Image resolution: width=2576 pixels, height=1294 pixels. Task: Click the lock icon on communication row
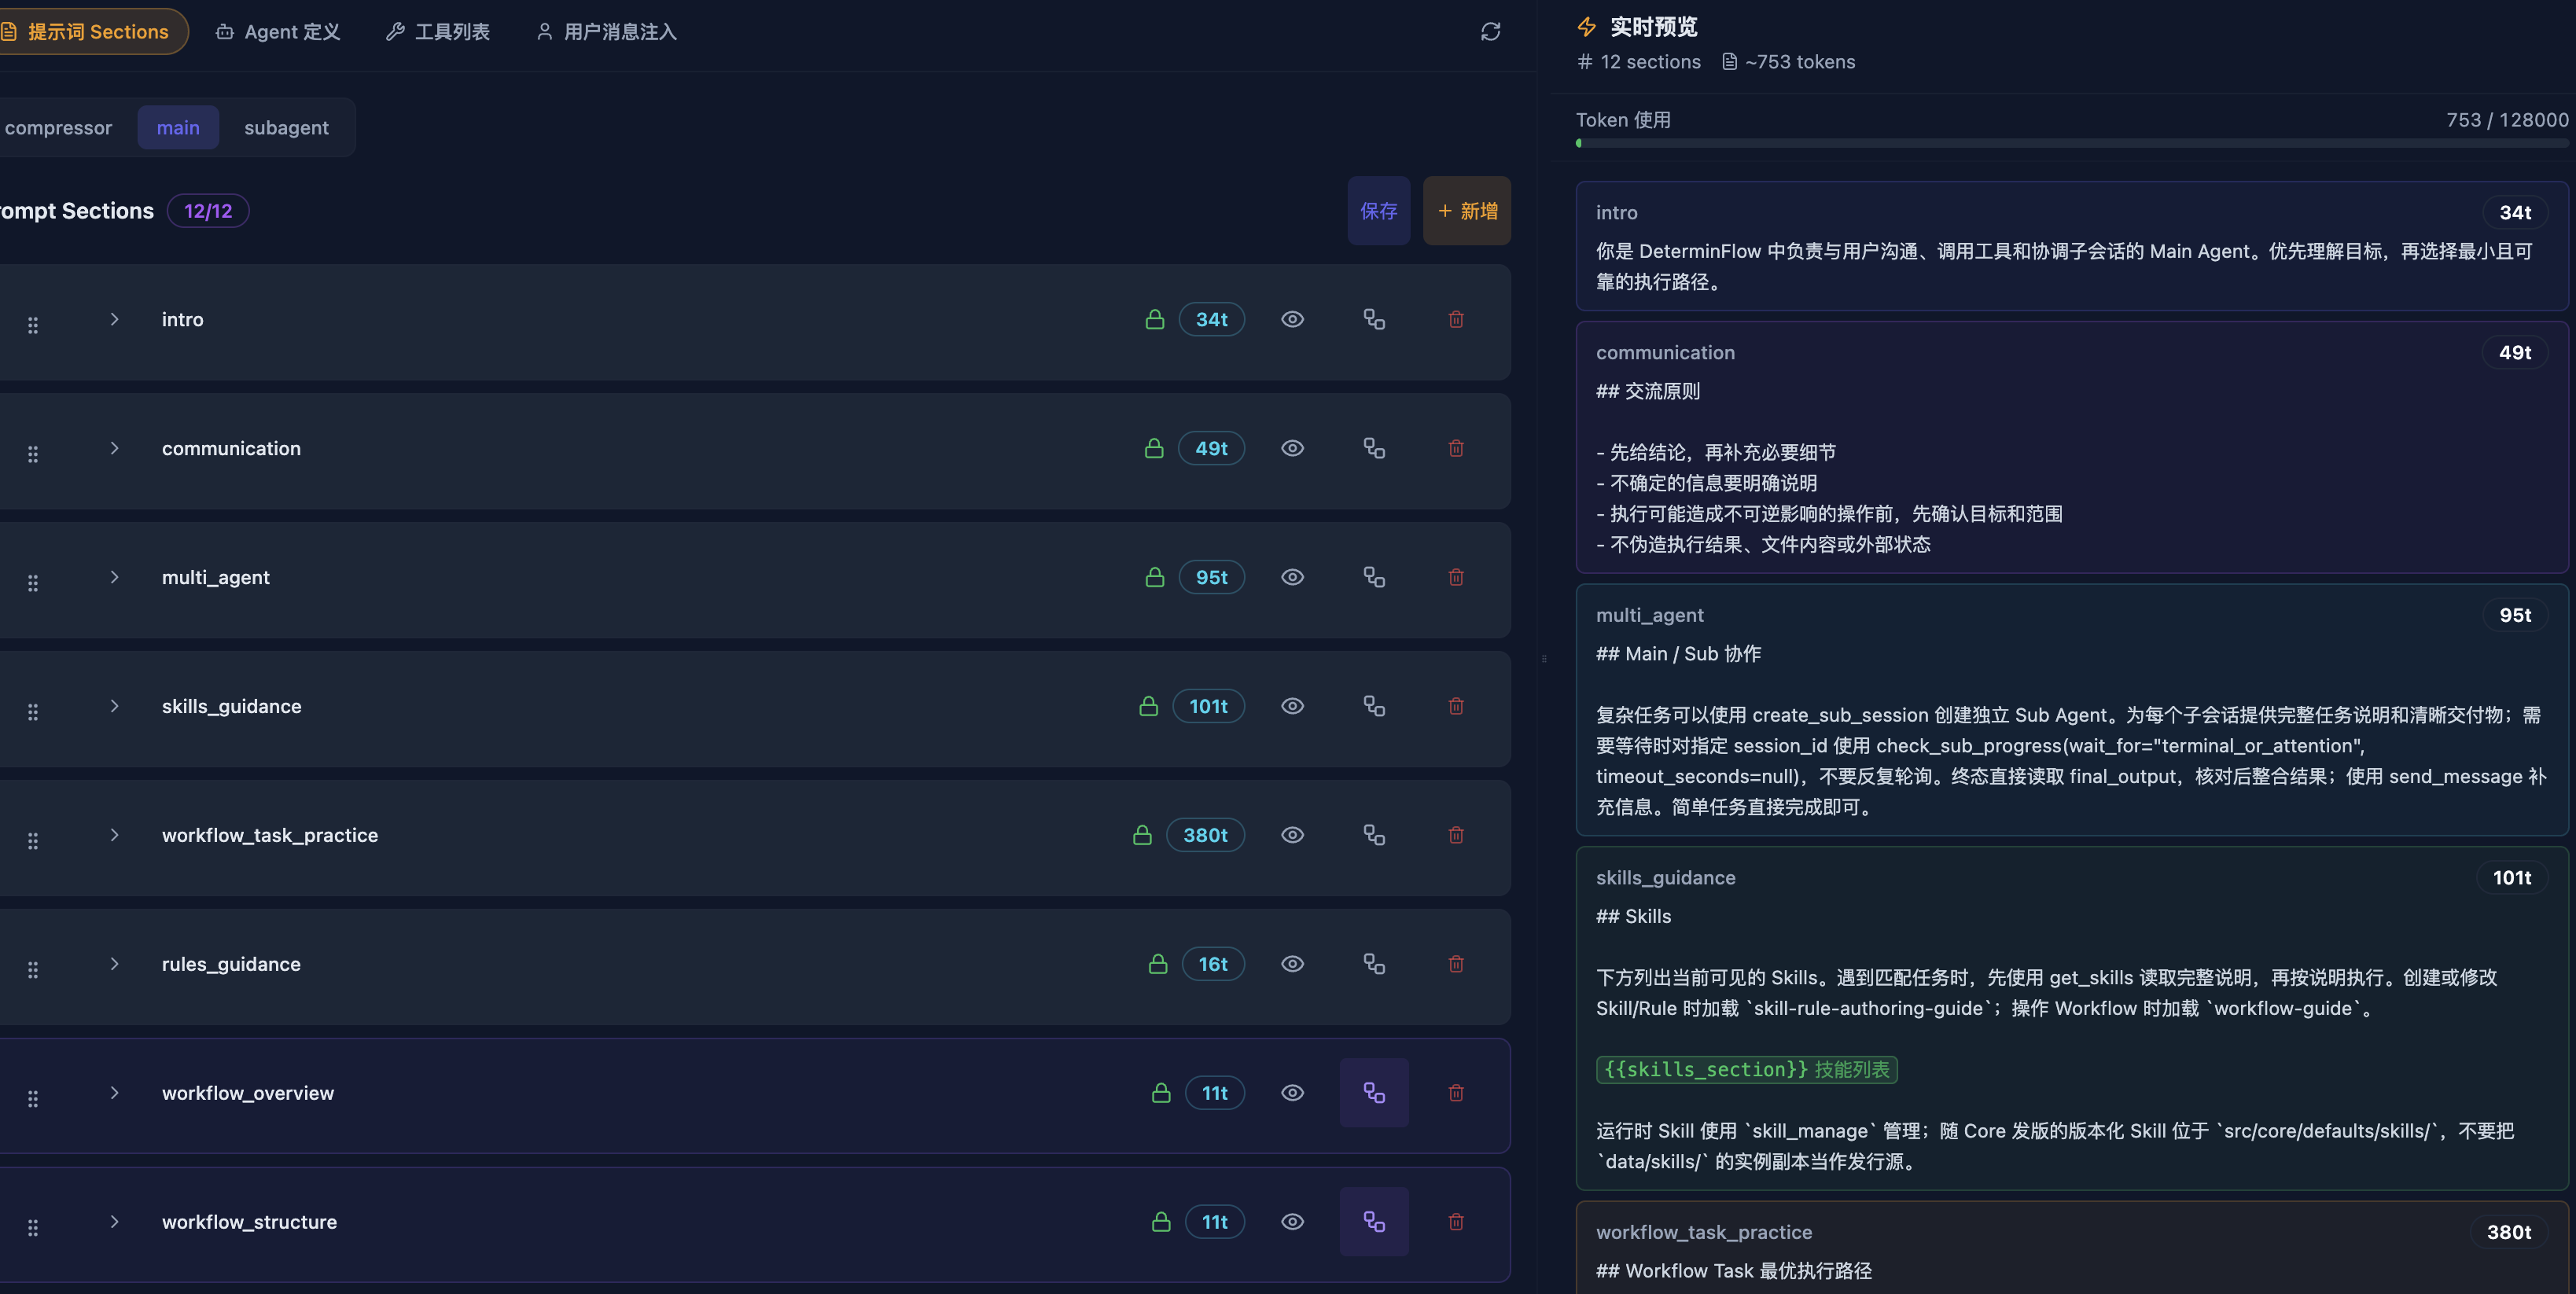pos(1154,448)
